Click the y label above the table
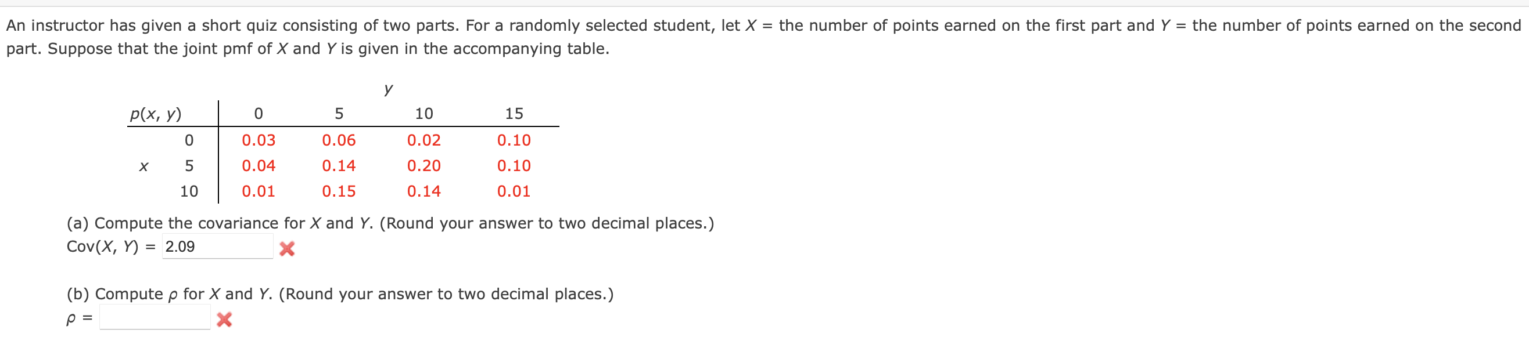 [x=388, y=89]
